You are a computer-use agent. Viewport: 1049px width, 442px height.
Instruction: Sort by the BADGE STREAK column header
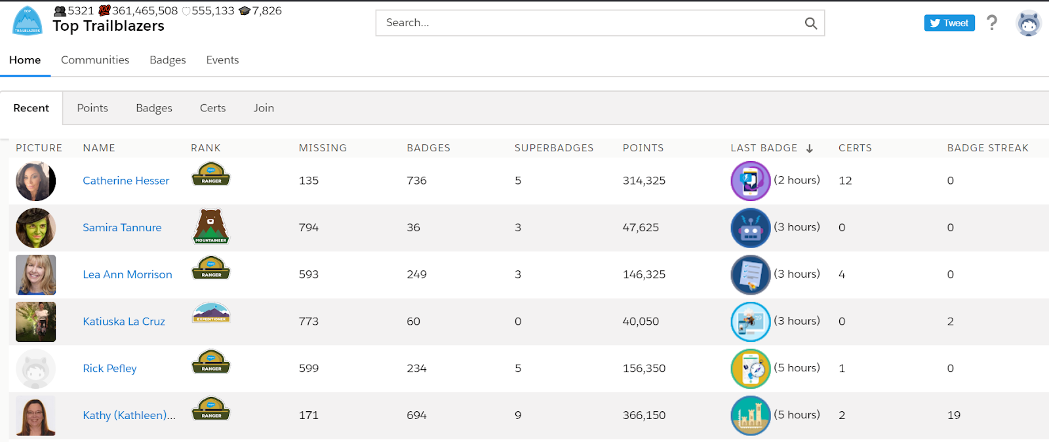[x=988, y=148]
